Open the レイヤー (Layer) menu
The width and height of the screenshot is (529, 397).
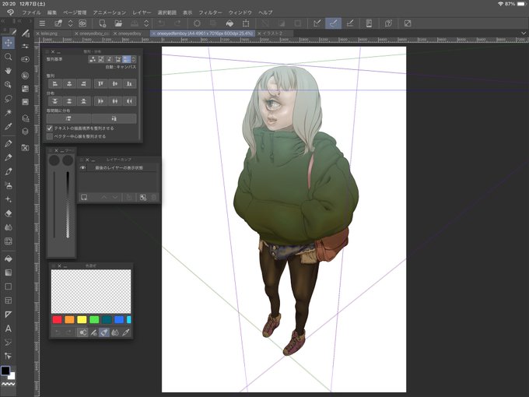(x=142, y=12)
